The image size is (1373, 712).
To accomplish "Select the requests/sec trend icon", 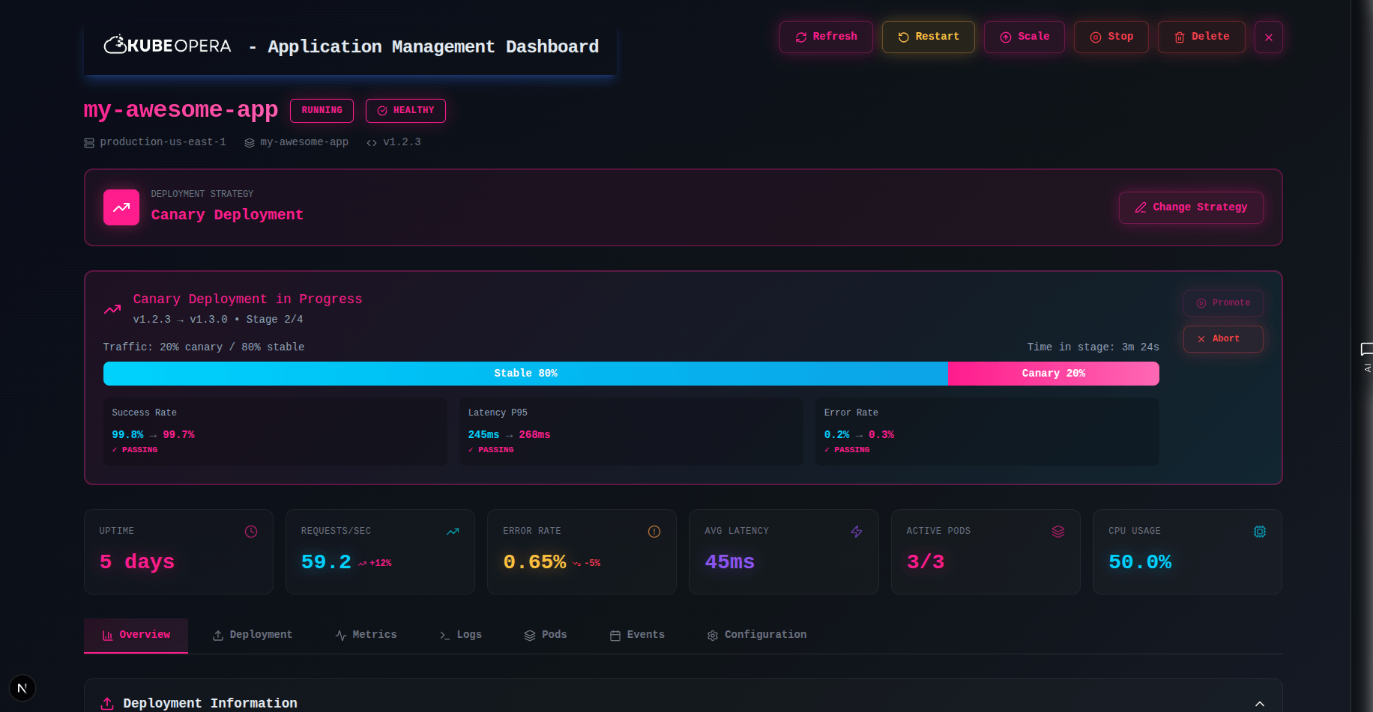I will tap(453, 531).
